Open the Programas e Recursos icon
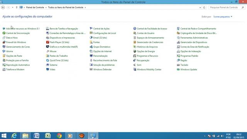The height and width of the screenshot is (139, 247). [135, 56]
